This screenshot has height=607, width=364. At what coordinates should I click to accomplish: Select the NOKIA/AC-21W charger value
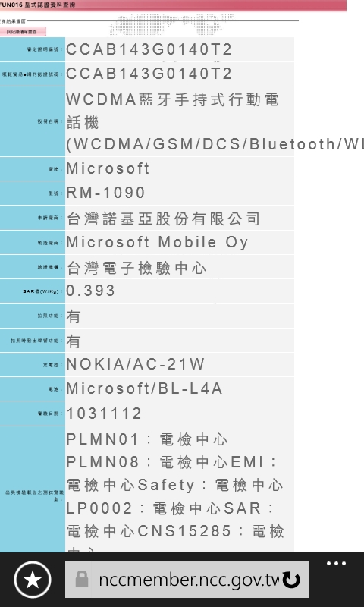point(136,364)
